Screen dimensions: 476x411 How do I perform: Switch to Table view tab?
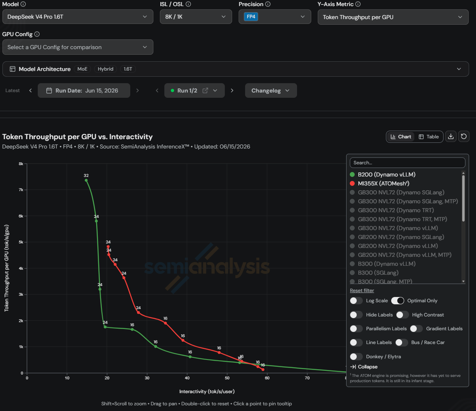tap(429, 137)
